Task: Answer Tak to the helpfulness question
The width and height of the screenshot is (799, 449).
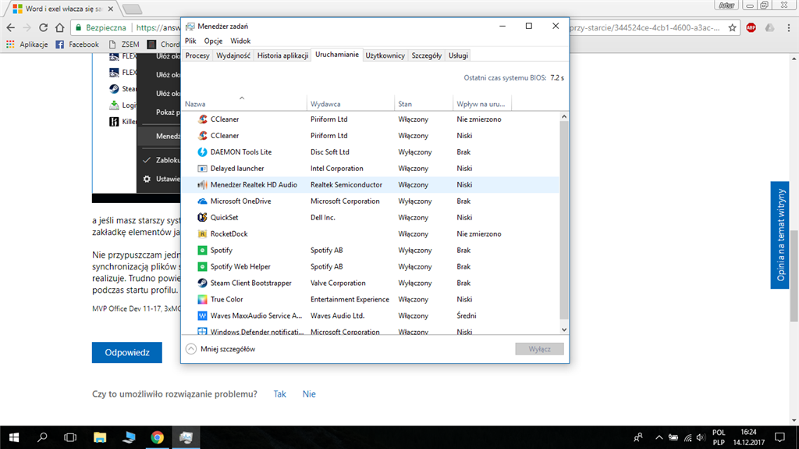Action: click(280, 394)
